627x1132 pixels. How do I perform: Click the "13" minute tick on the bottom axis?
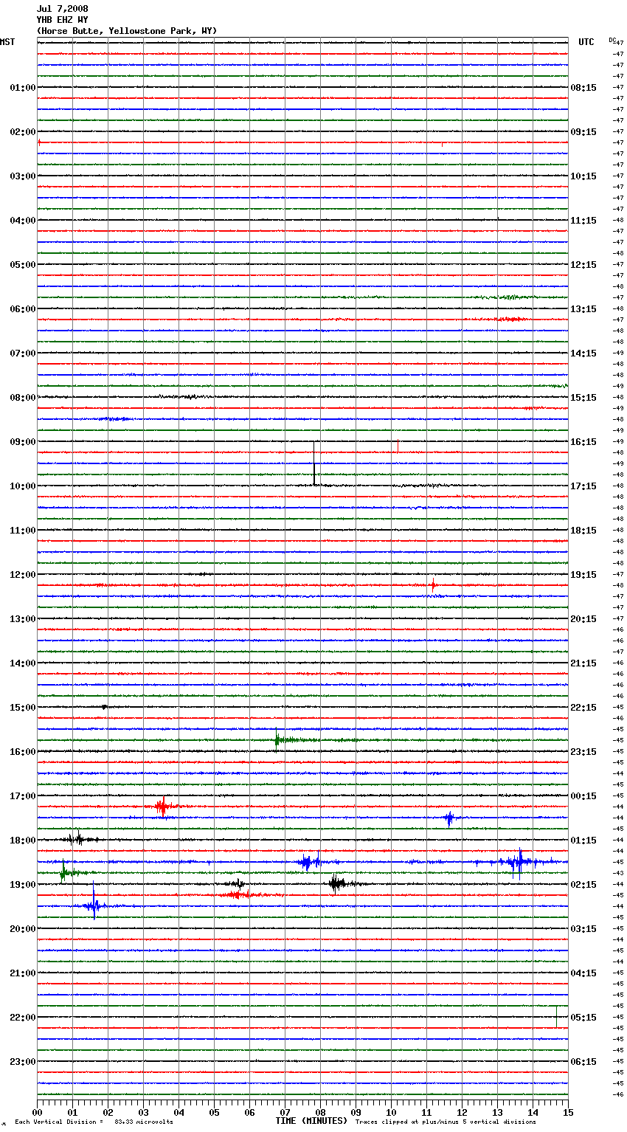point(497,1112)
